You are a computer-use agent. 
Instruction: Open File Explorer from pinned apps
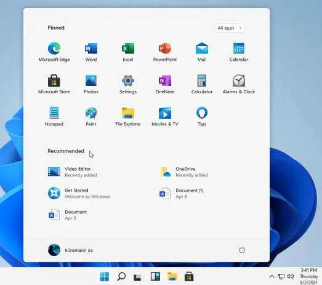[128, 116]
